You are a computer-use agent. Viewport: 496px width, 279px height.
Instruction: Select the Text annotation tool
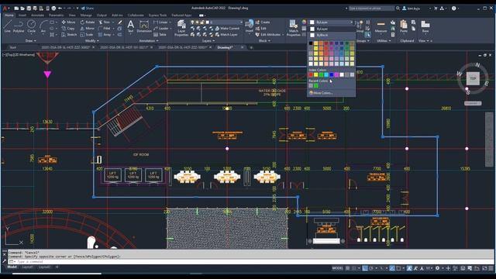130,26
